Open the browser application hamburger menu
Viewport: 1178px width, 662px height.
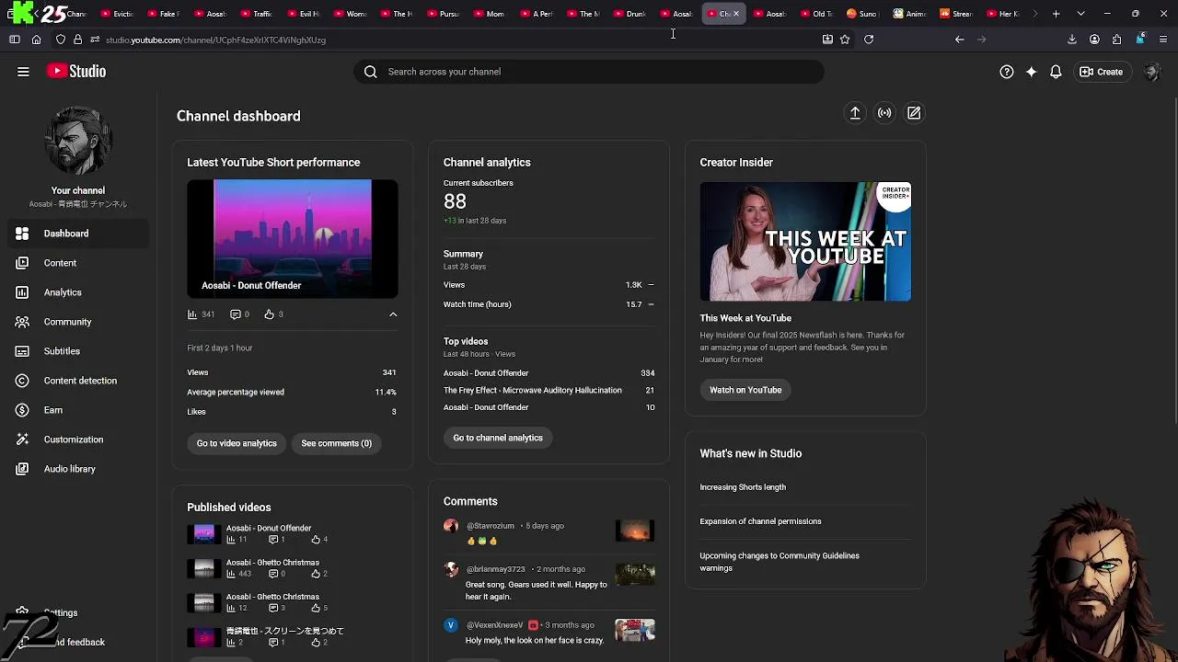[x=1163, y=40]
